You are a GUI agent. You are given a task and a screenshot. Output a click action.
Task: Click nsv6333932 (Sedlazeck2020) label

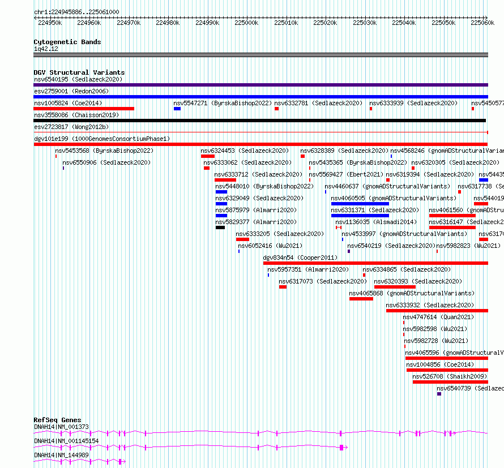(430, 305)
